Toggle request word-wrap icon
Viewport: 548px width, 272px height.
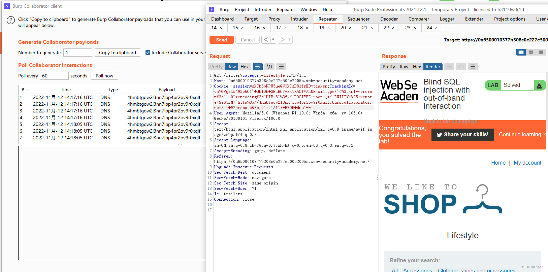pyautogui.click(x=257, y=67)
